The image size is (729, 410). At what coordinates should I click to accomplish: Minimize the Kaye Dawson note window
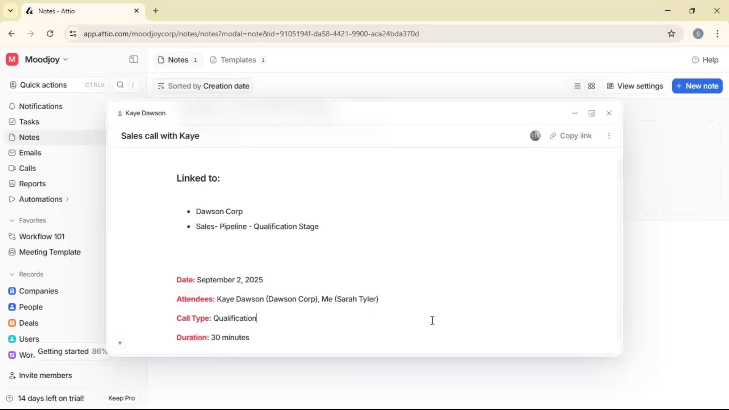575,113
